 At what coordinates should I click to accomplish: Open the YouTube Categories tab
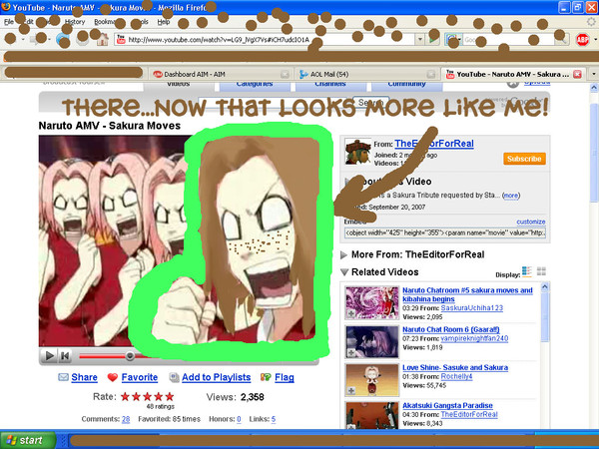(x=255, y=86)
